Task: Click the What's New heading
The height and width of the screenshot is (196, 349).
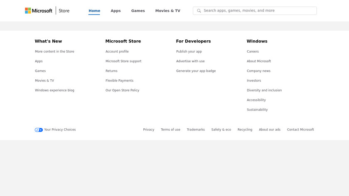Action: pyautogui.click(x=48, y=41)
